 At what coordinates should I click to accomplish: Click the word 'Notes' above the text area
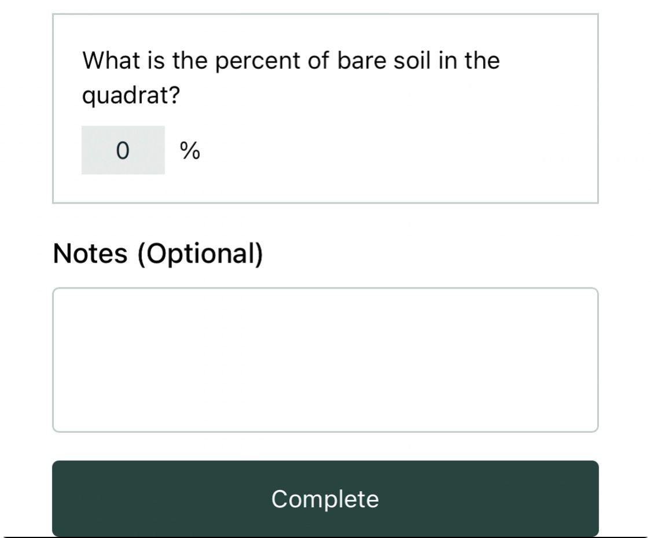(x=90, y=253)
